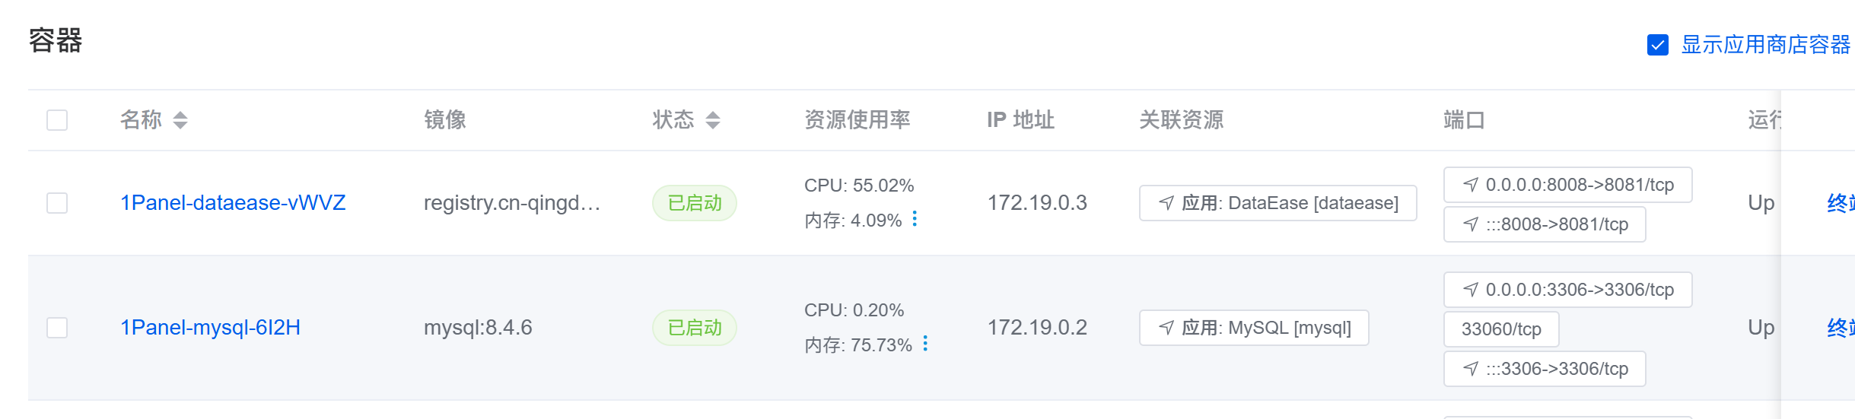
Task: Click 已启动 status badge of mysql container
Action: click(694, 328)
